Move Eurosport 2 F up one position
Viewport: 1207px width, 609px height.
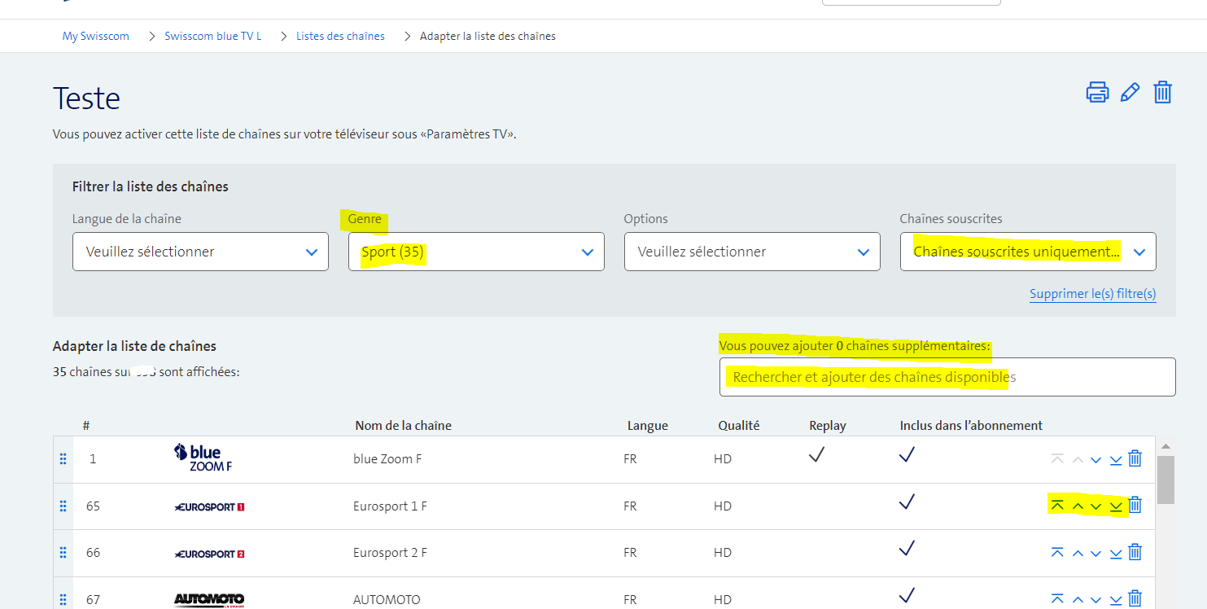1078,553
